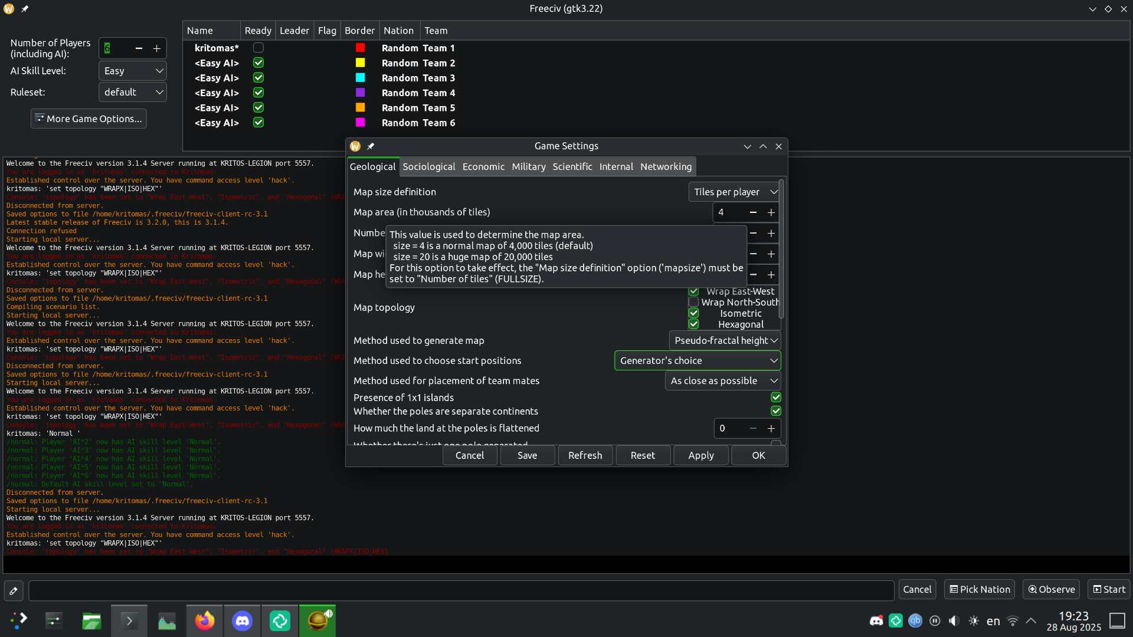Open More Game Options
This screenshot has height=637, width=1133.
[89, 119]
